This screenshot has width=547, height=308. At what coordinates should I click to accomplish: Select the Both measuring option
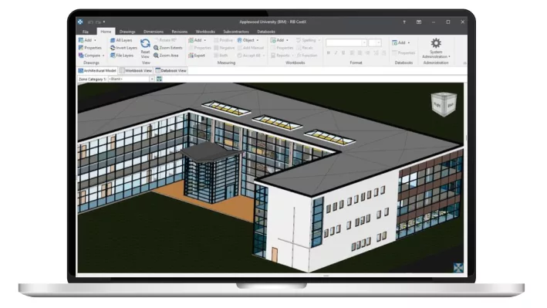(221, 56)
